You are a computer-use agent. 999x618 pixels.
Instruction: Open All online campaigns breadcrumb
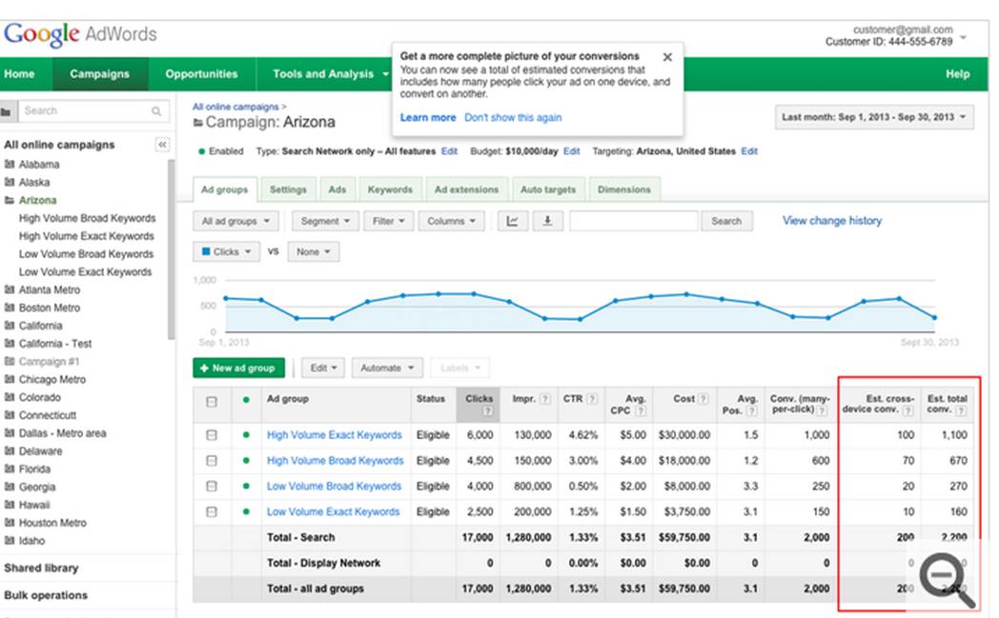[x=235, y=107]
